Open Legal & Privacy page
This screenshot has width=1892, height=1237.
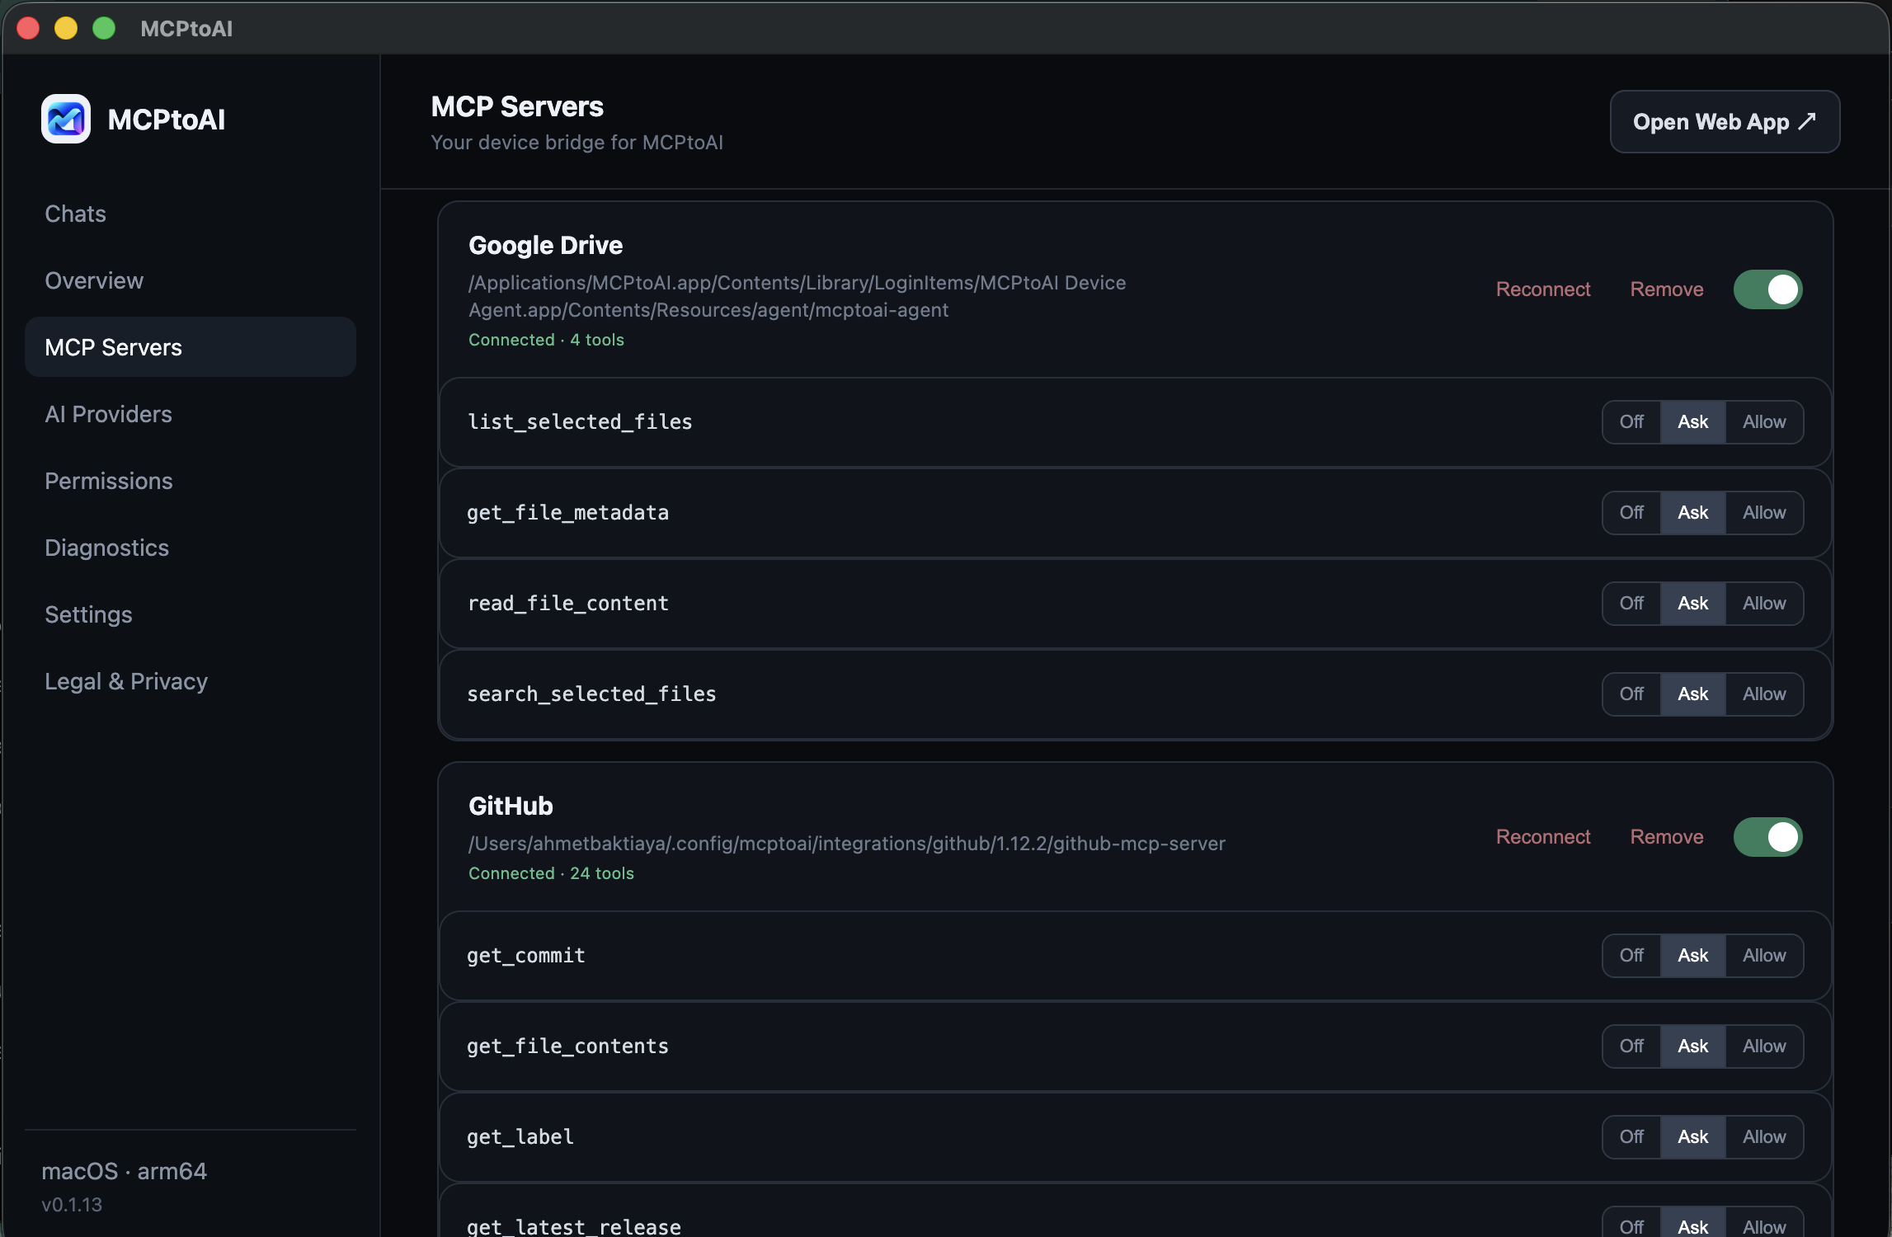[191, 681]
